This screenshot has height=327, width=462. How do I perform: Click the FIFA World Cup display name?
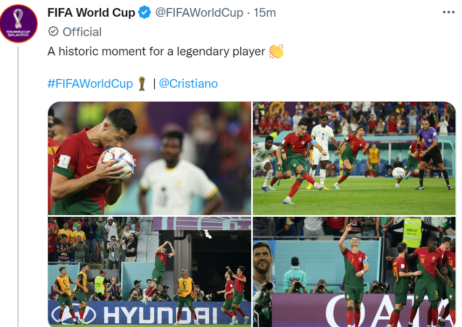[x=91, y=13]
